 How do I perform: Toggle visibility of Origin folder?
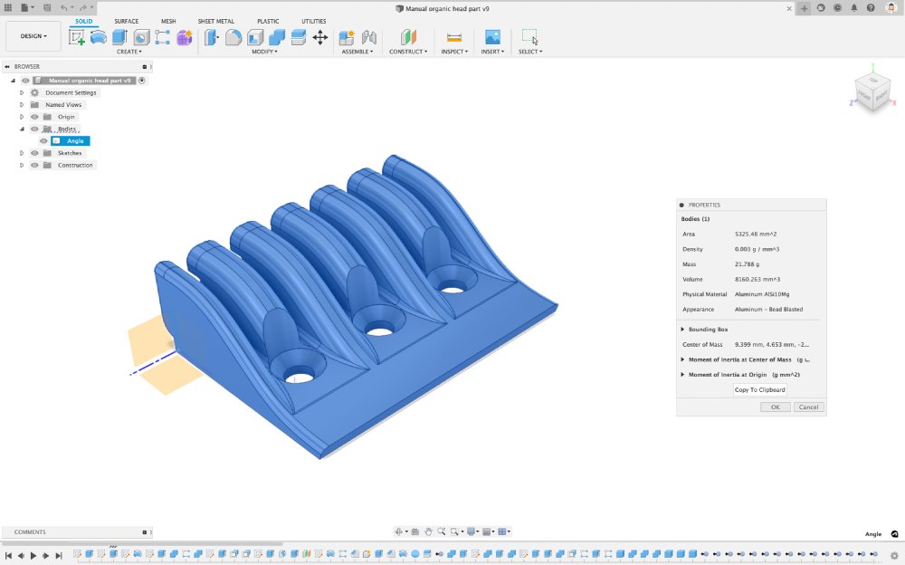point(34,117)
